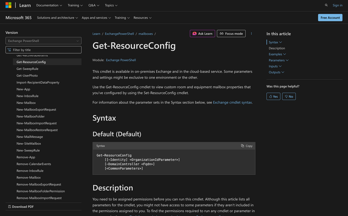Toggle the Syntax section link open
The image size is (348, 216).
tap(274, 42)
